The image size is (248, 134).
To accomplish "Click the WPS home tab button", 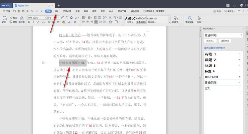I will click(x=6, y=6).
